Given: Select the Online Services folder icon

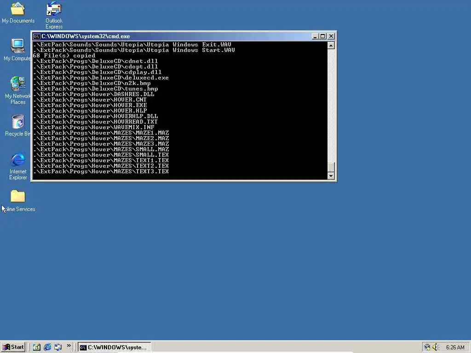Looking at the screenshot, I should pyautogui.click(x=18, y=201).
